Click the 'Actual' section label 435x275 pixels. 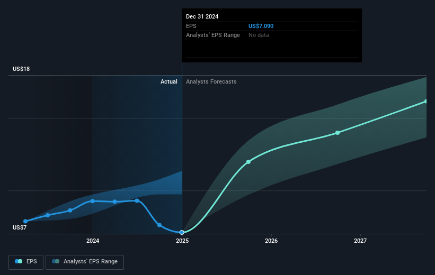click(x=168, y=81)
